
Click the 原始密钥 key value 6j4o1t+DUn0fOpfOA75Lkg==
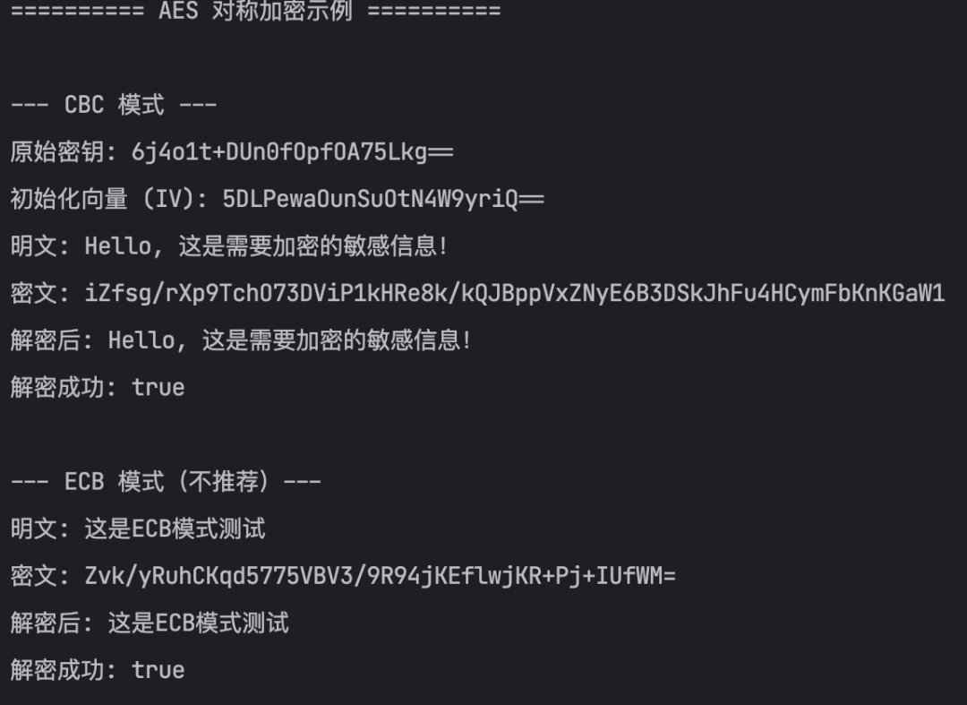(292, 152)
